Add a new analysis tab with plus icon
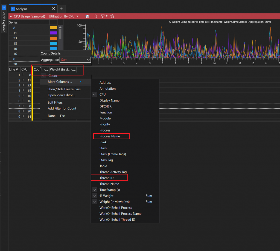Image resolution: width=280 pixels, height=251 pixels. point(61,9)
